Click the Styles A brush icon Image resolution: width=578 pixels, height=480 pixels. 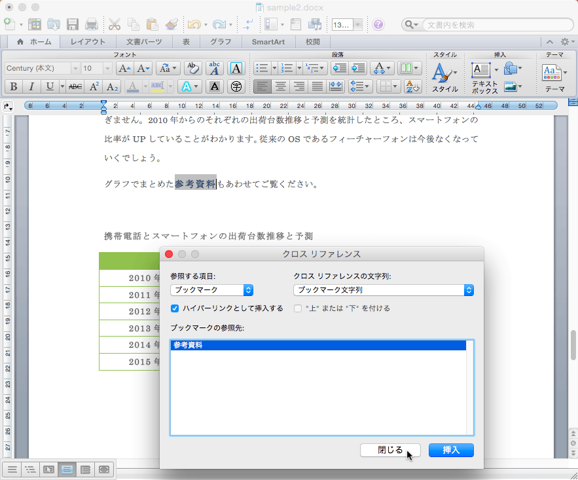pos(443,73)
